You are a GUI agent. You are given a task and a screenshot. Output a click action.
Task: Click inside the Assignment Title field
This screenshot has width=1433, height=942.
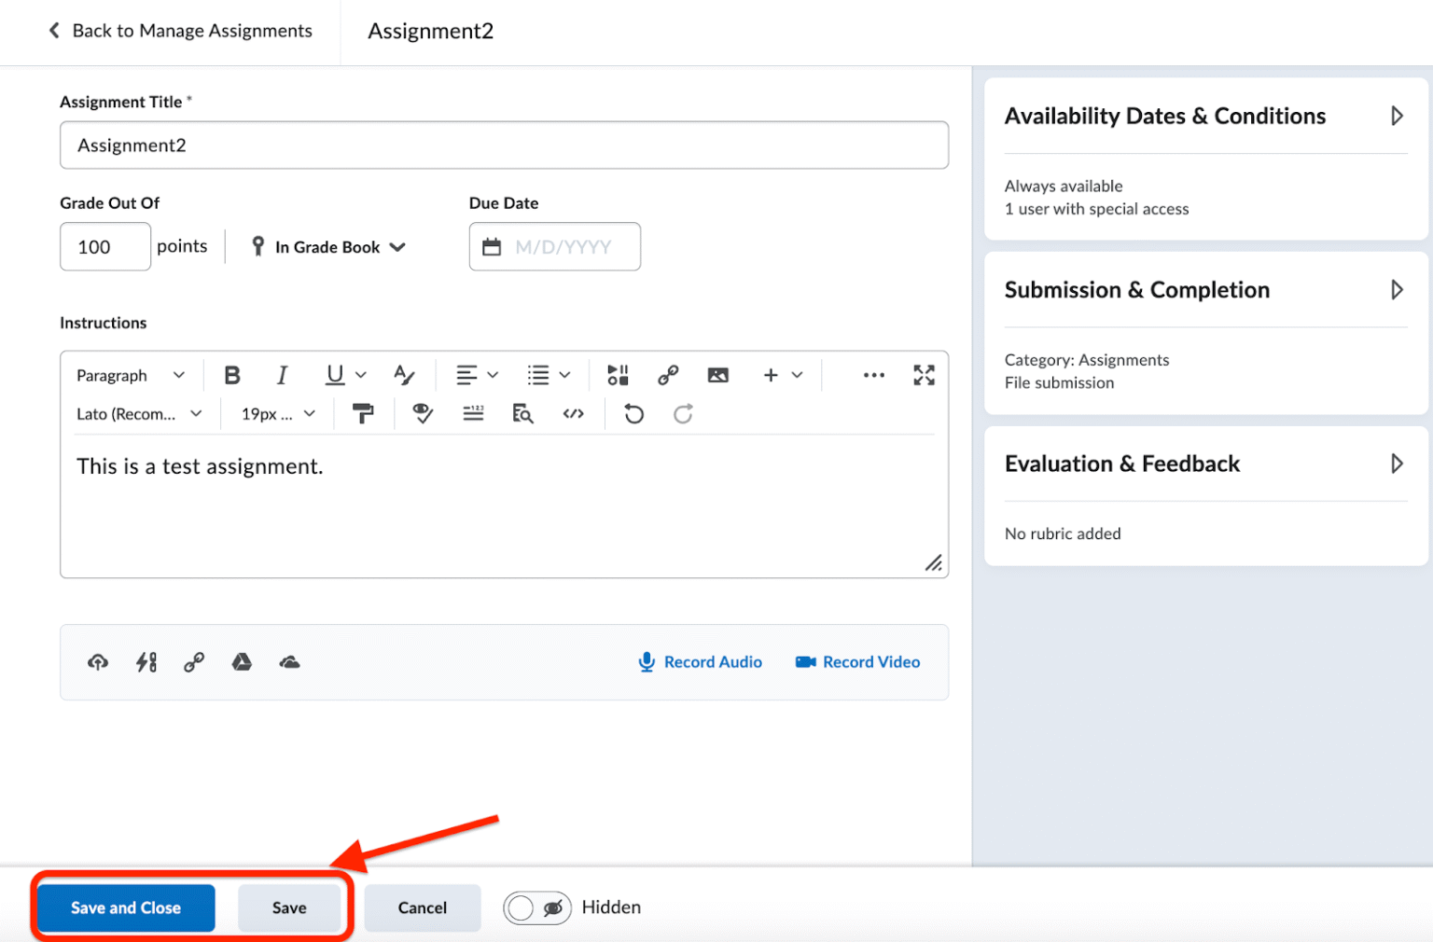coord(504,145)
